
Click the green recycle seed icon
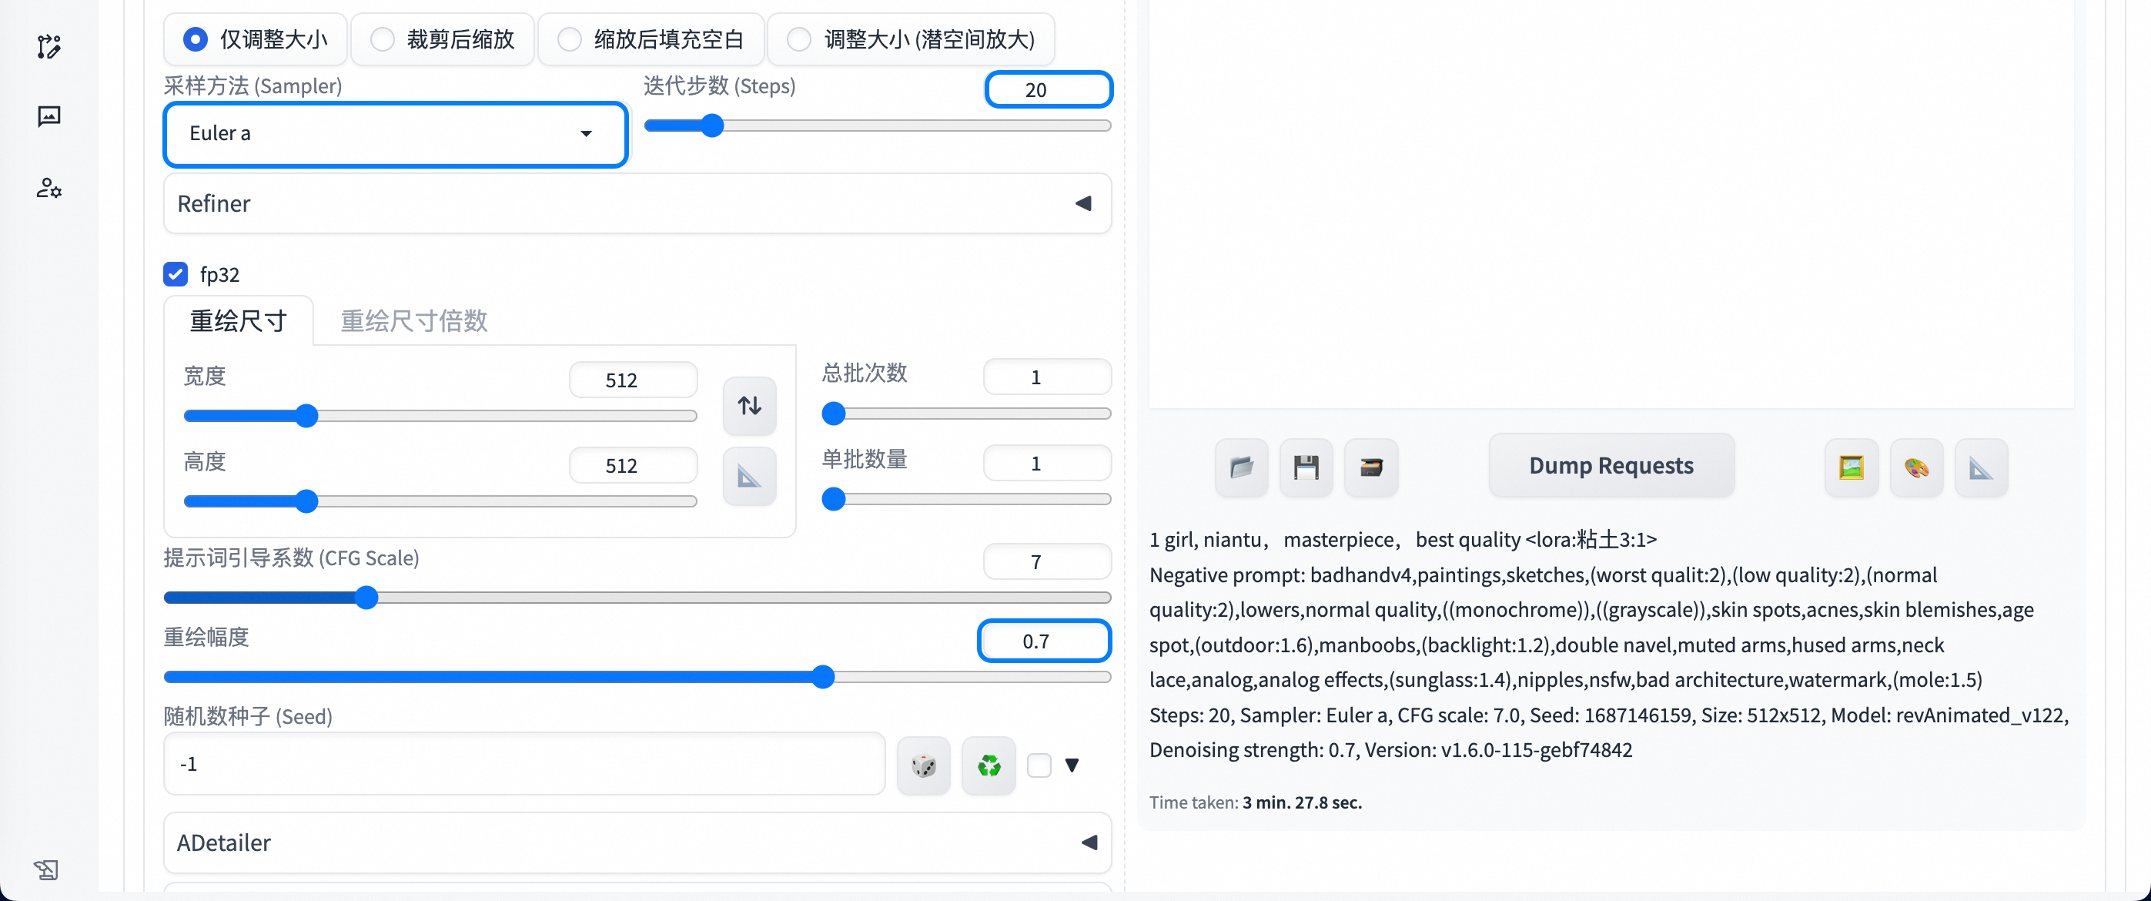pos(988,765)
